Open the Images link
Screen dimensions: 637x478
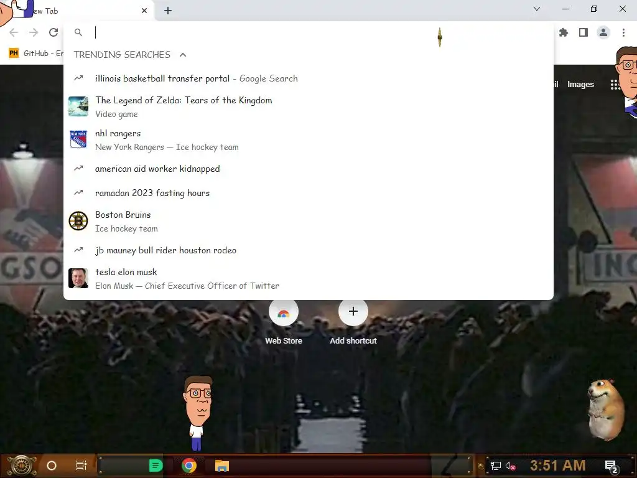580,85
